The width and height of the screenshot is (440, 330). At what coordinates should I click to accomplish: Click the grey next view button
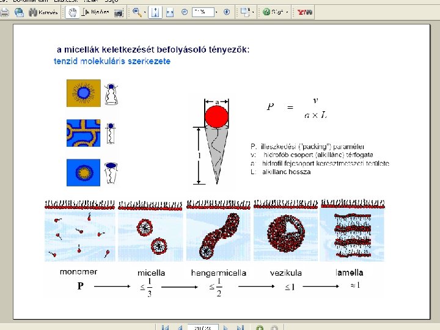pyautogui.click(x=274, y=328)
